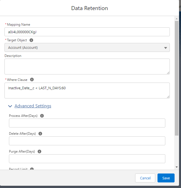The width and height of the screenshot is (181, 188).
Task: Focus the Description text area
Action: [87, 66]
